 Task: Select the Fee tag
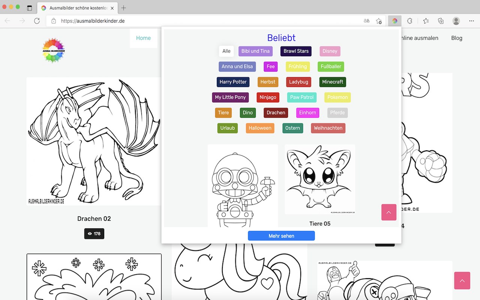click(271, 66)
